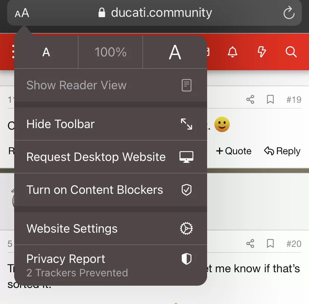Viewport: 309px width, 304px height.
Task: Open Privacy Report trackers entry
Action: point(110,265)
